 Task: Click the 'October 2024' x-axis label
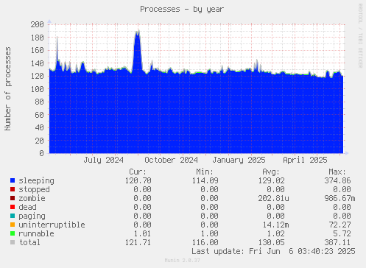point(171,161)
